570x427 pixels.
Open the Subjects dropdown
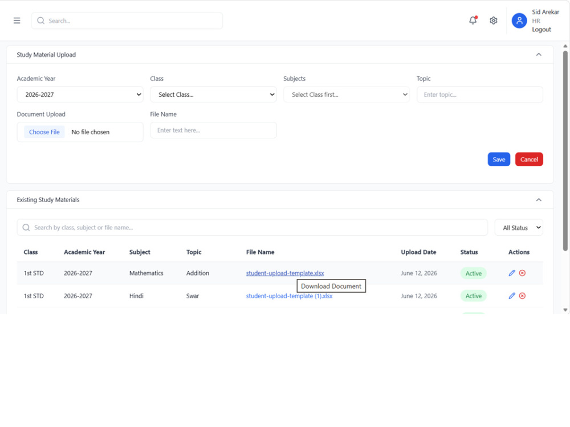click(347, 95)
